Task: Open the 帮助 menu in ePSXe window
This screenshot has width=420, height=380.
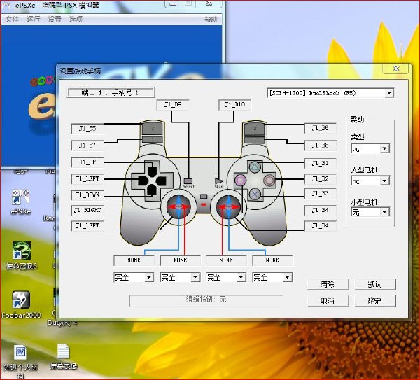Action: pos(211,20)
